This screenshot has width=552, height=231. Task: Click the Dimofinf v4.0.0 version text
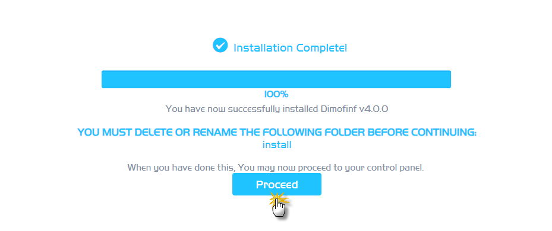pyautogui.click(x=355, y=109)
